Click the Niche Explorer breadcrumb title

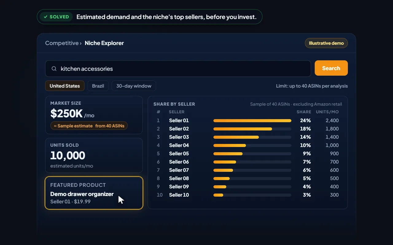coord(104,43)
